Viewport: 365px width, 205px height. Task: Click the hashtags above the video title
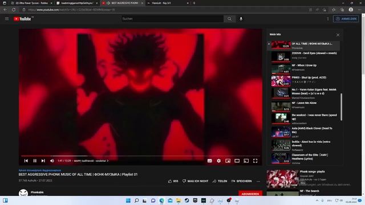point(40,170)
